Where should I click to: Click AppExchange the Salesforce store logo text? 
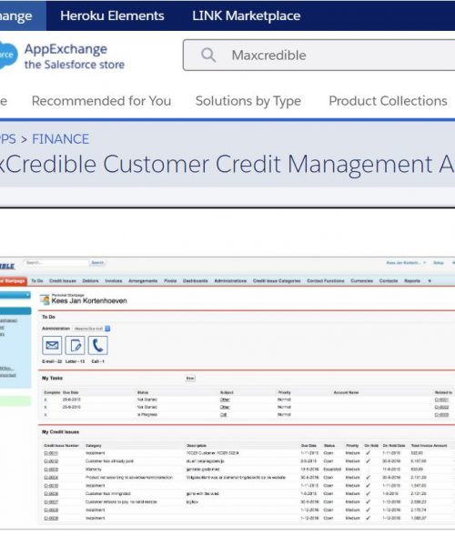click(74, 56)
